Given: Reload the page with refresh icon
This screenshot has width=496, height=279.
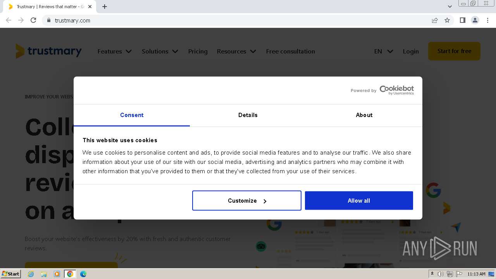Looking at the screenshot, I should tap(33, 20).
